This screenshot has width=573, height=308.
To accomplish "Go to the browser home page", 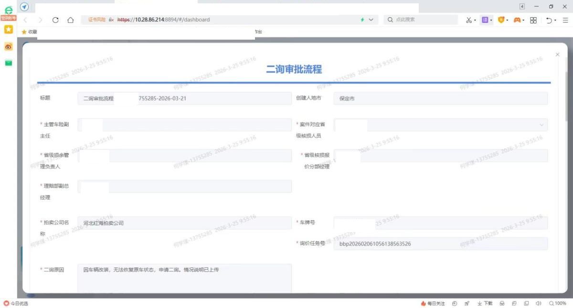I will 70,20.
